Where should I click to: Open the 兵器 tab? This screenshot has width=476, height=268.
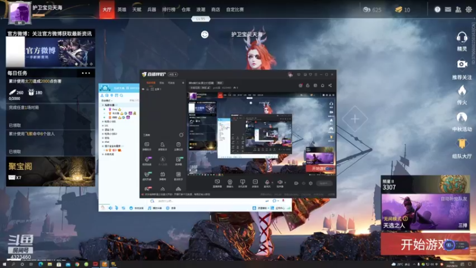[x=152, y=10]
